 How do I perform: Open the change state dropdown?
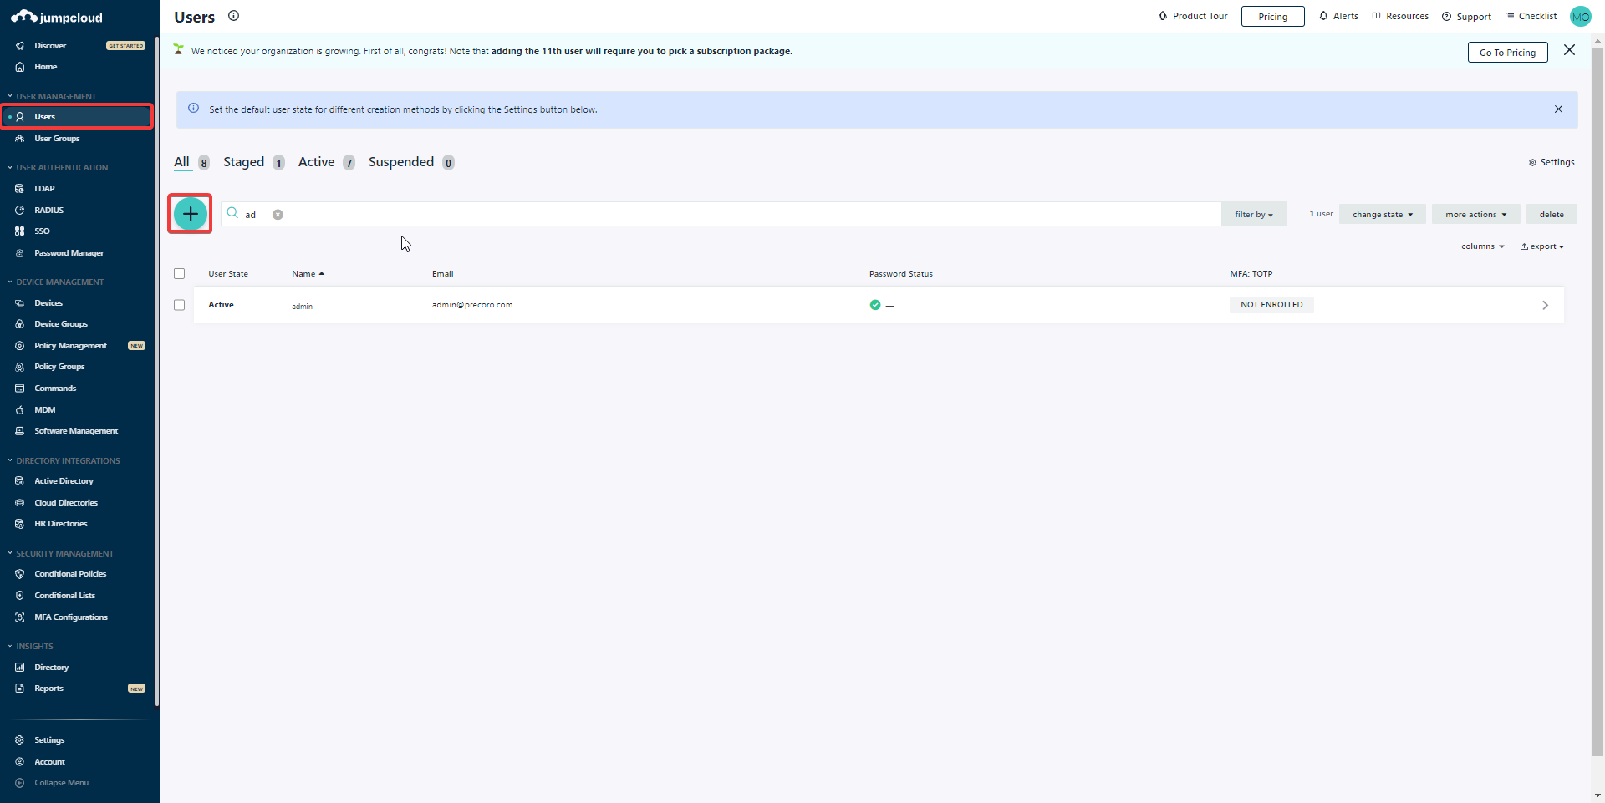[1381, 214]
